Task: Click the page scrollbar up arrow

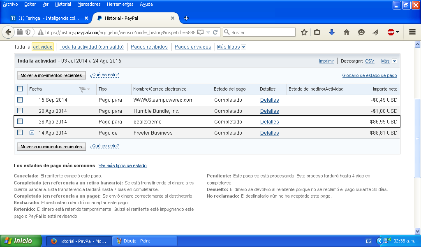Action: point(417,44)
